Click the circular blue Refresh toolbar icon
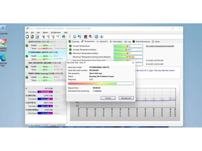Screen dimensions: 202x151 27,37
